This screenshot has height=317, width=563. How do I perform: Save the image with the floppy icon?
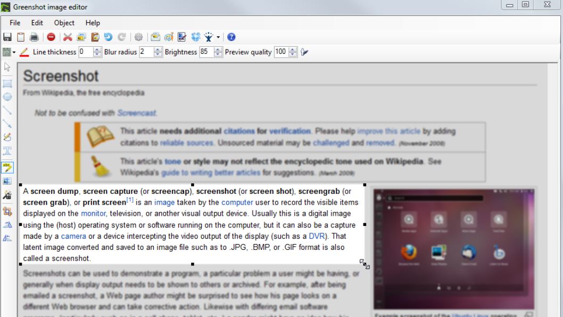pyautogui.click(x=7, y=37)
